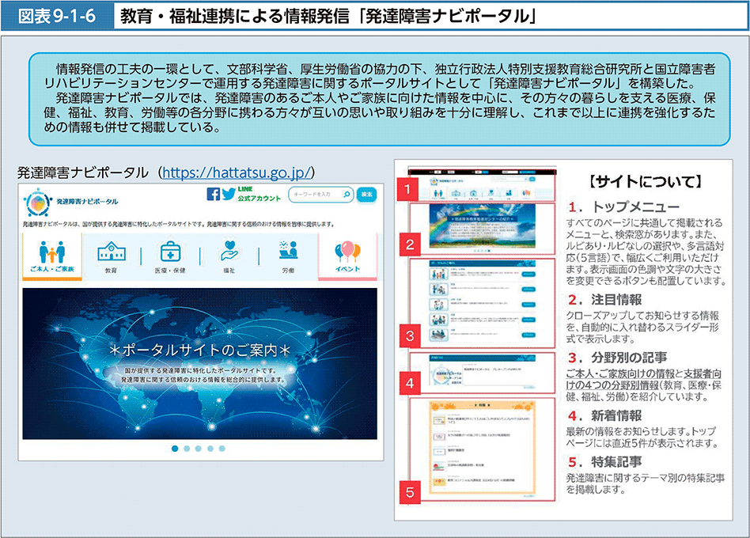Open the Twitter bird icon link
Screen dimensions: 750x538
pyautogui.click(x=229, y=195)
